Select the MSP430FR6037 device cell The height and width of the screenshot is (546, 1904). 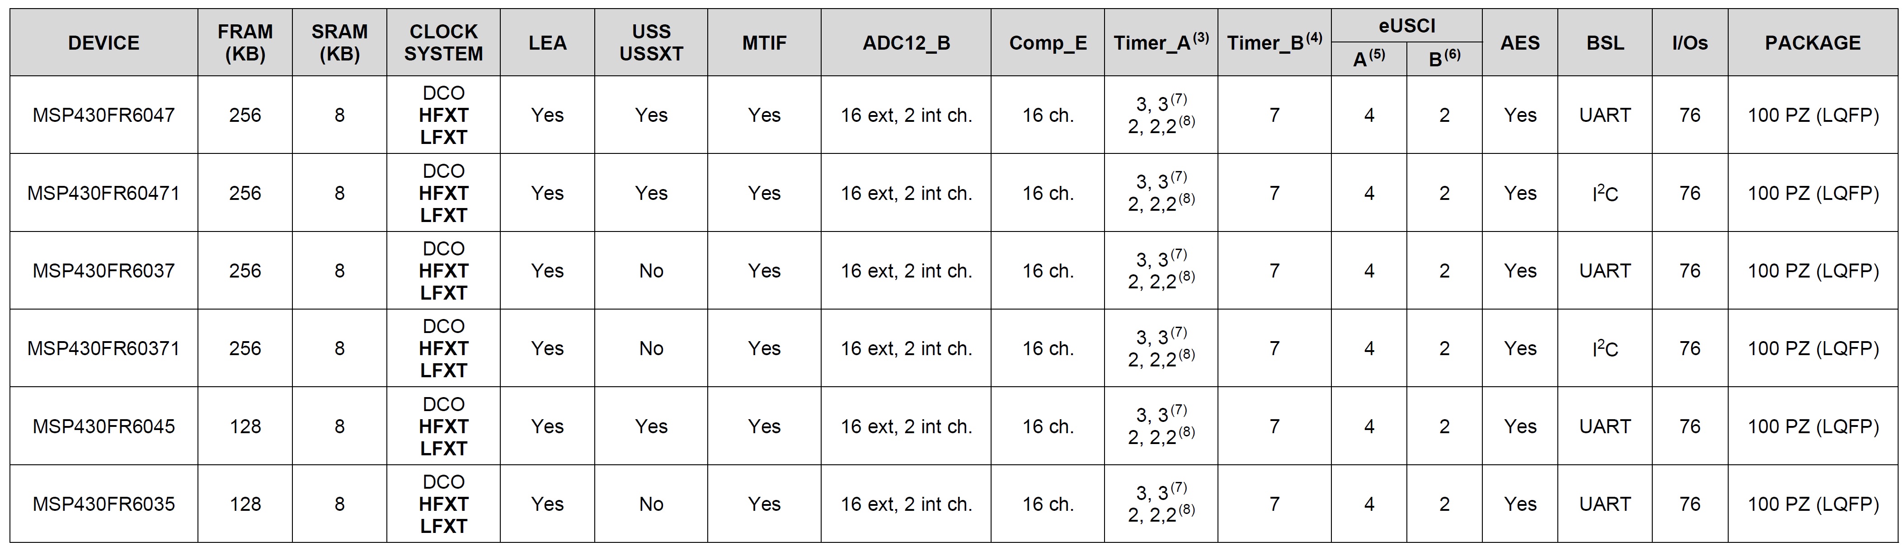(103, 271)
